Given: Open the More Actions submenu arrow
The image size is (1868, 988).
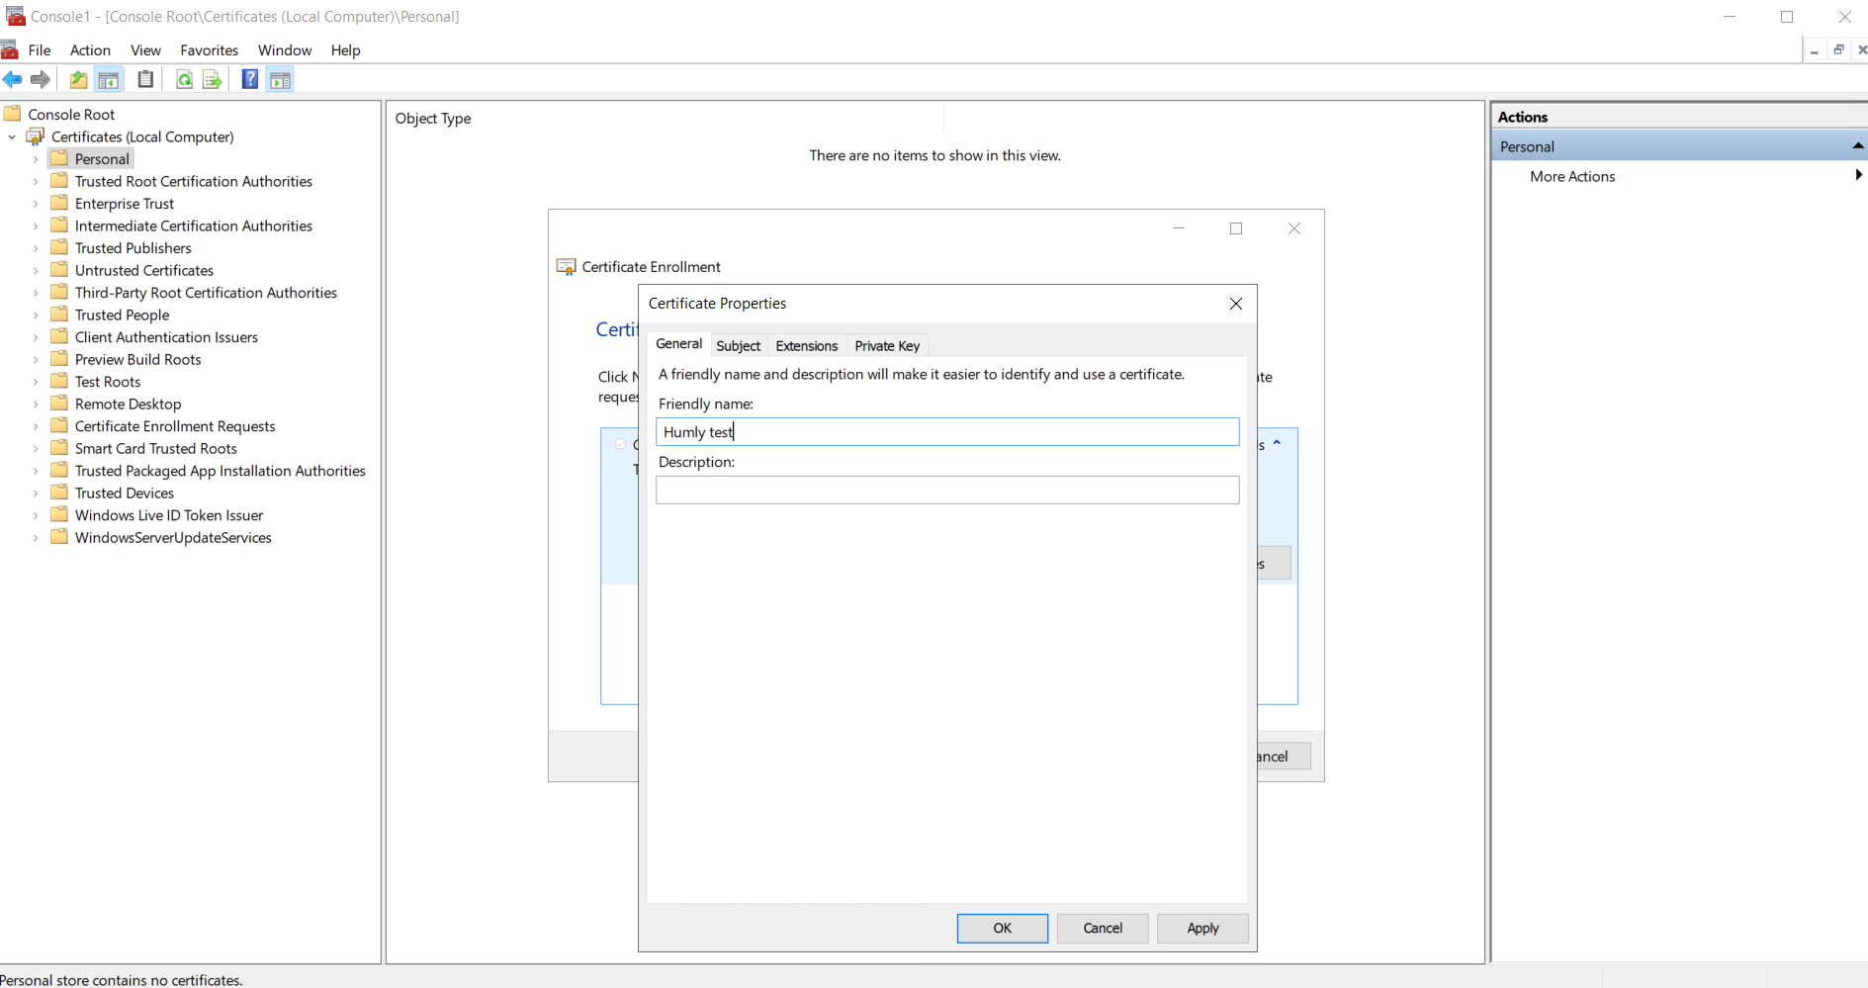Looking at the screenshot, I should tap(1859, 175).
